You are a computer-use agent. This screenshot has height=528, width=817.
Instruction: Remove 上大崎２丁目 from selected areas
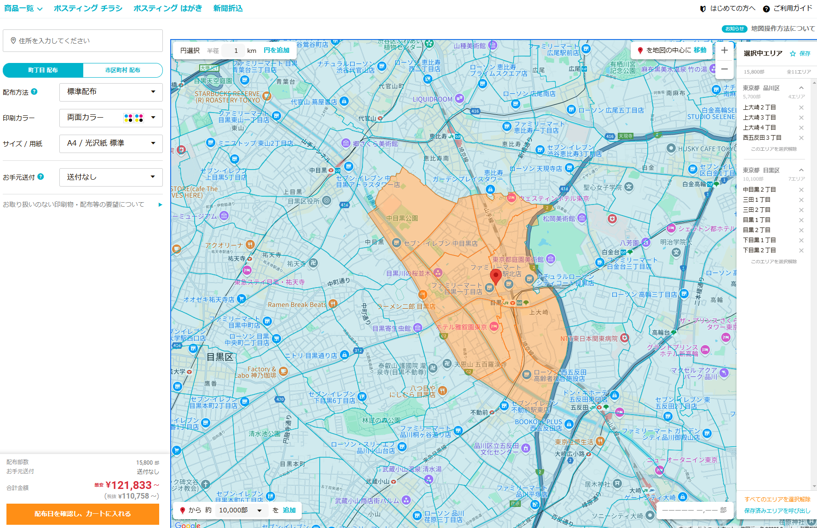click(801, 108)
